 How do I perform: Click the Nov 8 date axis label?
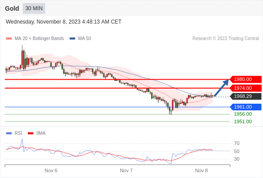click(x=201, y=170)
